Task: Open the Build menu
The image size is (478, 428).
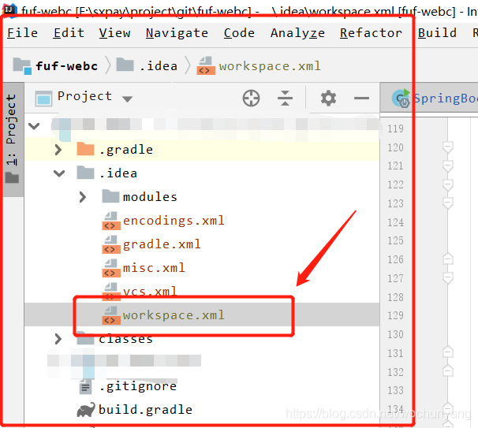Action: point(437,32)
